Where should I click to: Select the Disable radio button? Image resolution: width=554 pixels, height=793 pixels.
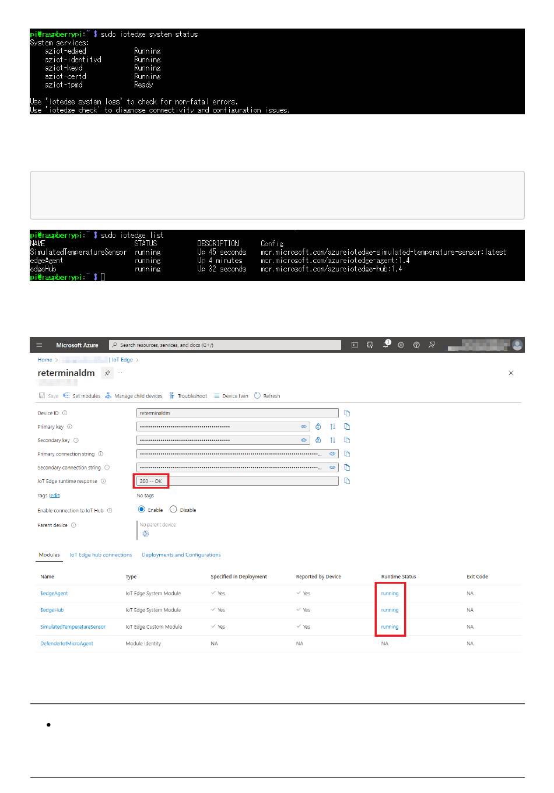[x=173, y=510]
